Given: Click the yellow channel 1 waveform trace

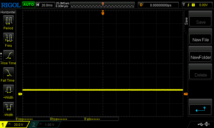Looking at the screenshot, I should [x=103, y=90].
